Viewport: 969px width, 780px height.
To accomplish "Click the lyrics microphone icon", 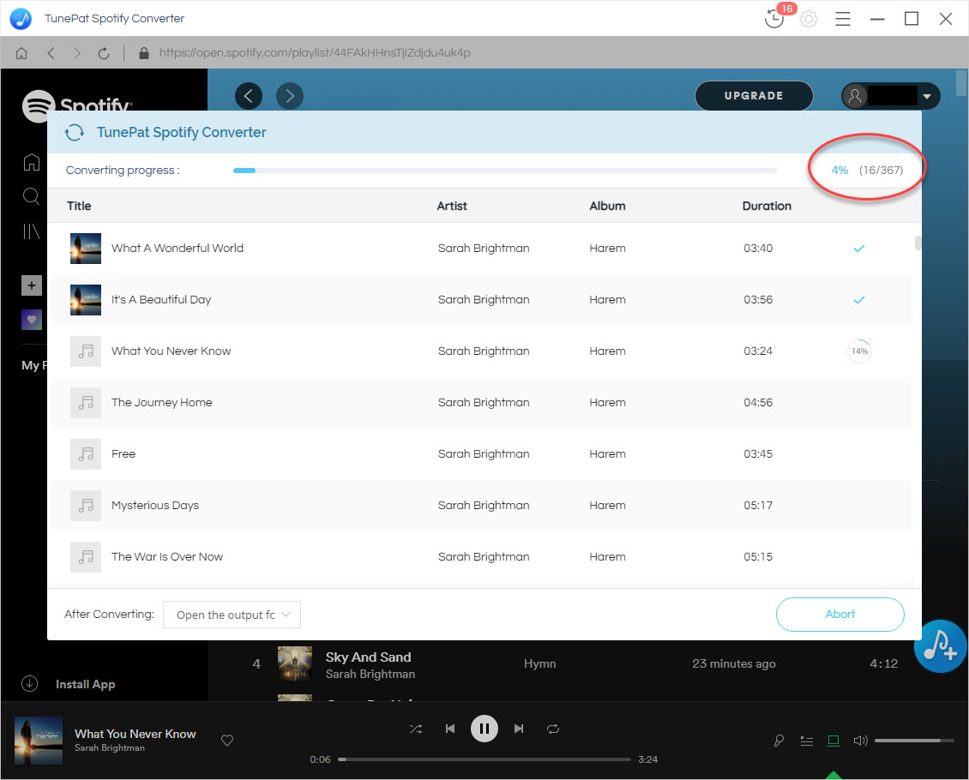I will click(779, 741).
